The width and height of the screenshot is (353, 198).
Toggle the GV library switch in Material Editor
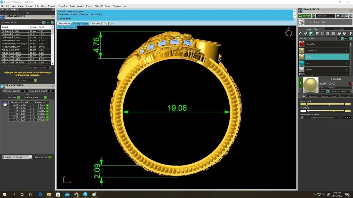(340, 38)
